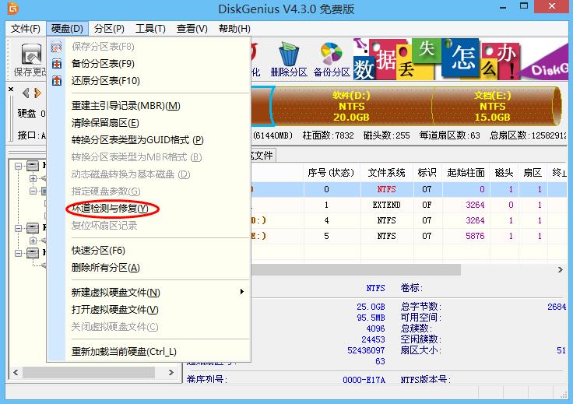Image resolution: width=573 pixels, height=404 pixels.
Task: Select the EXTEND partition row
Action: click(409, 205)
